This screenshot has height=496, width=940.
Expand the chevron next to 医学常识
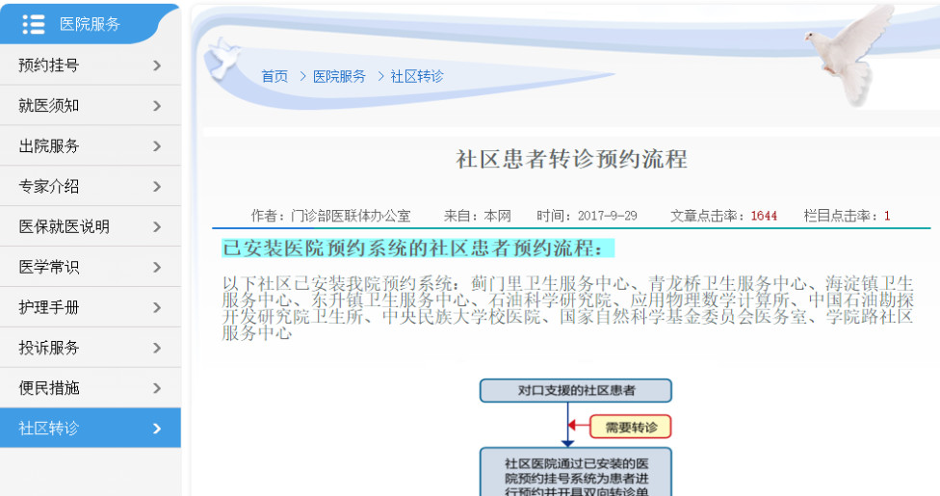[x=157, y=267]
